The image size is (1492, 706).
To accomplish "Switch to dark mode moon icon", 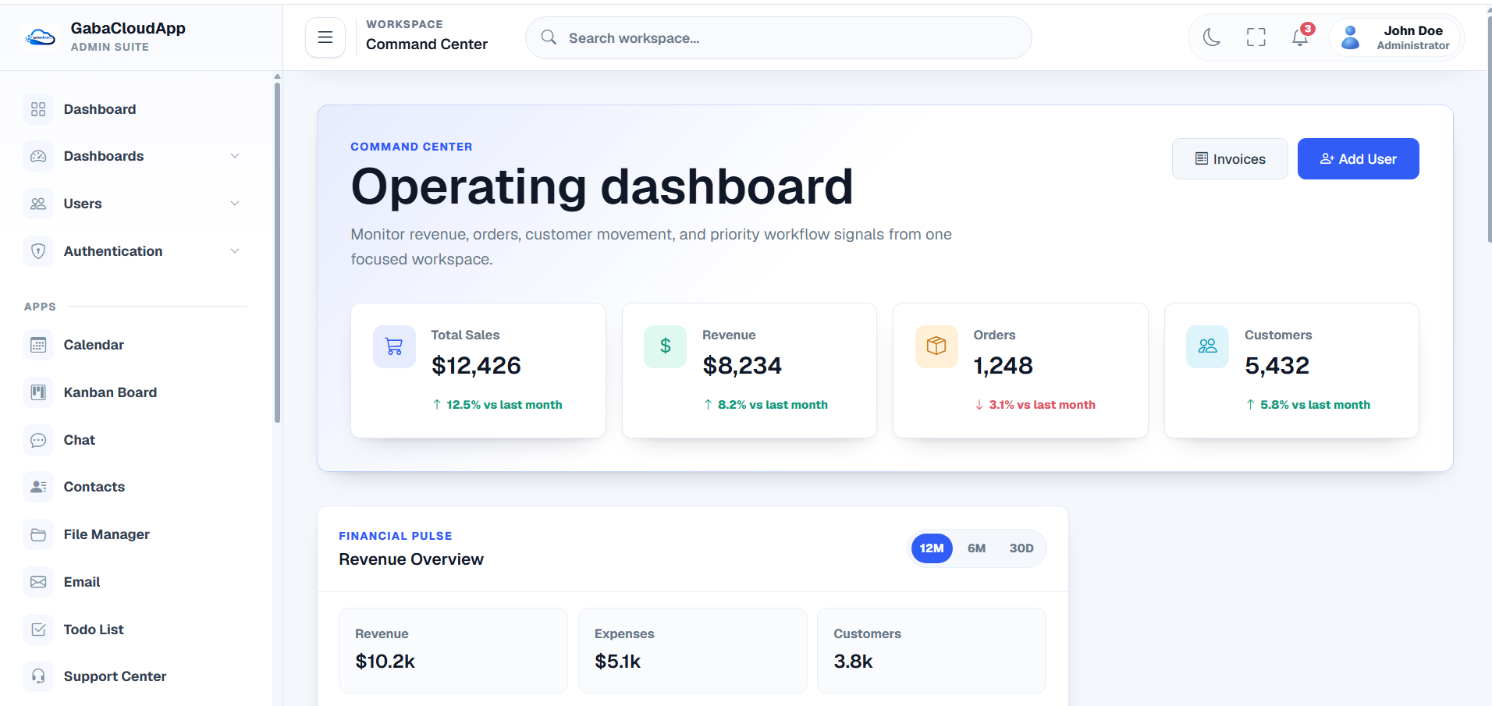I will coord(1212,37).
